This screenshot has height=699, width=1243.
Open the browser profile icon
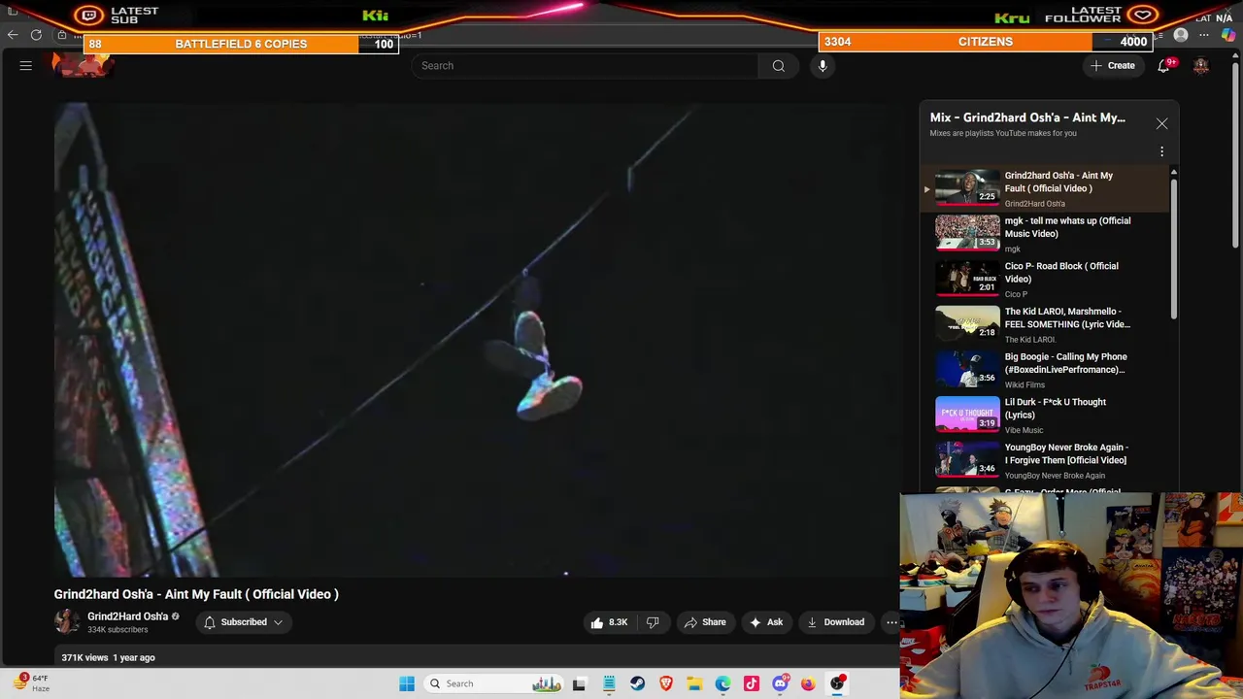(1181, 35)
